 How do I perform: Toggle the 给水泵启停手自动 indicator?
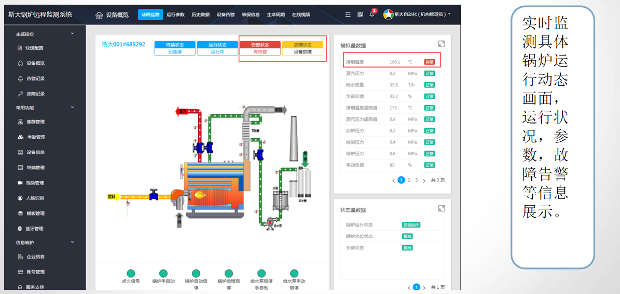pos(261,273)
